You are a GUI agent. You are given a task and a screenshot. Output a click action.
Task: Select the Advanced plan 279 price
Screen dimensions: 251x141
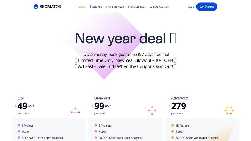tap(177, 106)
